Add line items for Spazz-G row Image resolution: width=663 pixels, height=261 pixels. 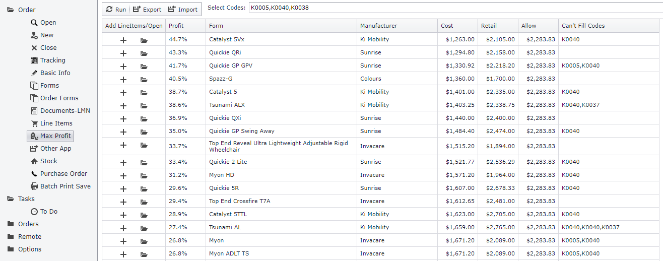[x=123, y=79]
